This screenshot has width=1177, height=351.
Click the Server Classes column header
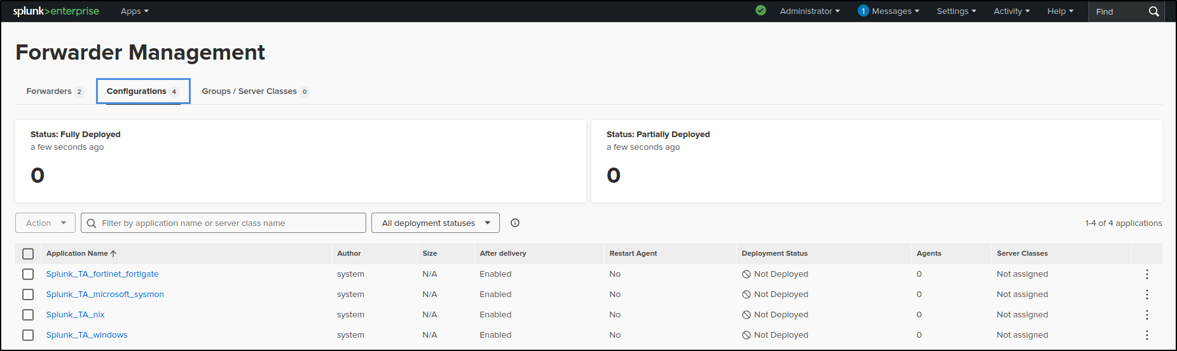point(1022,253)
